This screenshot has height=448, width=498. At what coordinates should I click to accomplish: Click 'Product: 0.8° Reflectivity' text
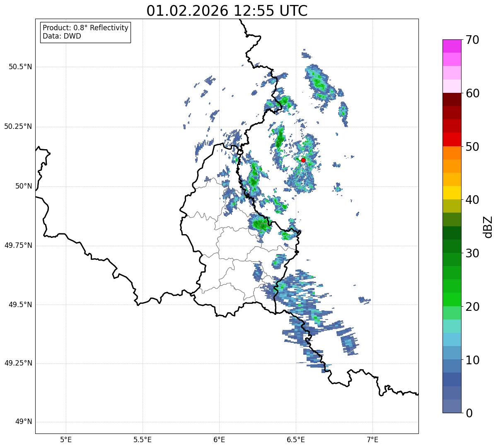click(86, 28)
